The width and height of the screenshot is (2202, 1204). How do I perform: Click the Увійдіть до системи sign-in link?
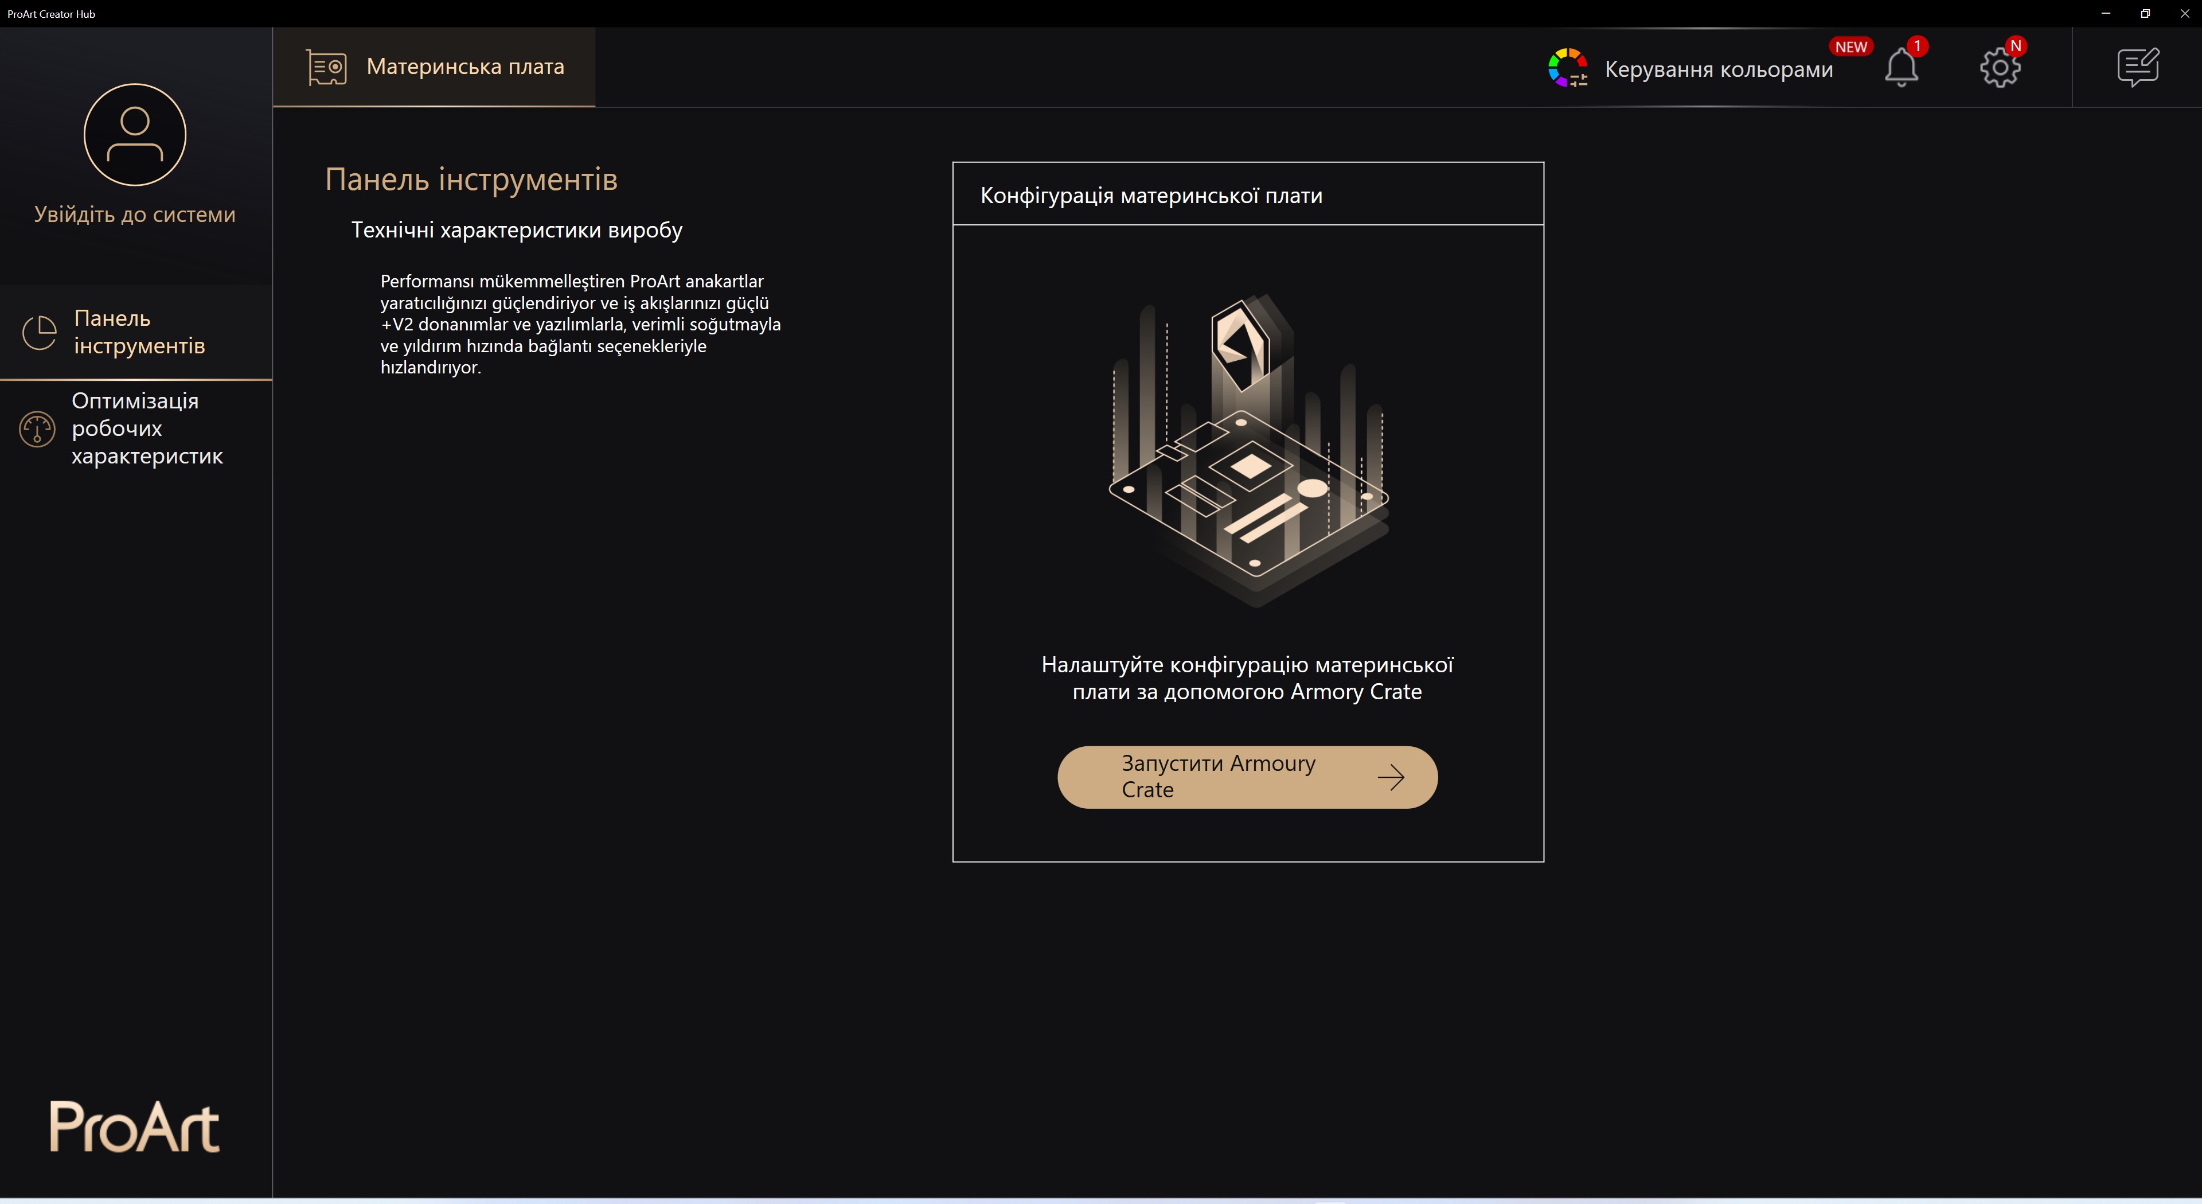135,215
